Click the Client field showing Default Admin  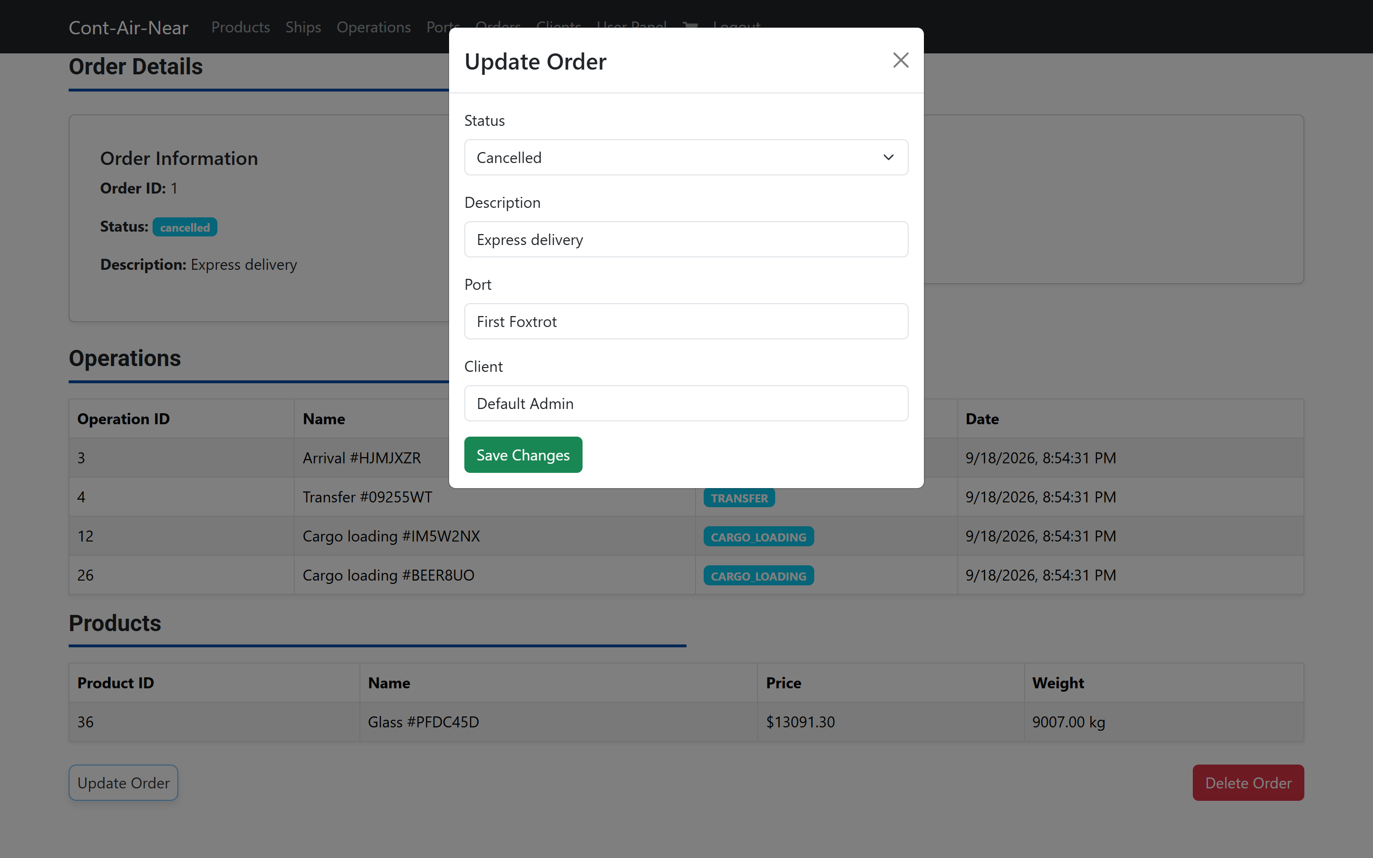click(x=686, y=403)
